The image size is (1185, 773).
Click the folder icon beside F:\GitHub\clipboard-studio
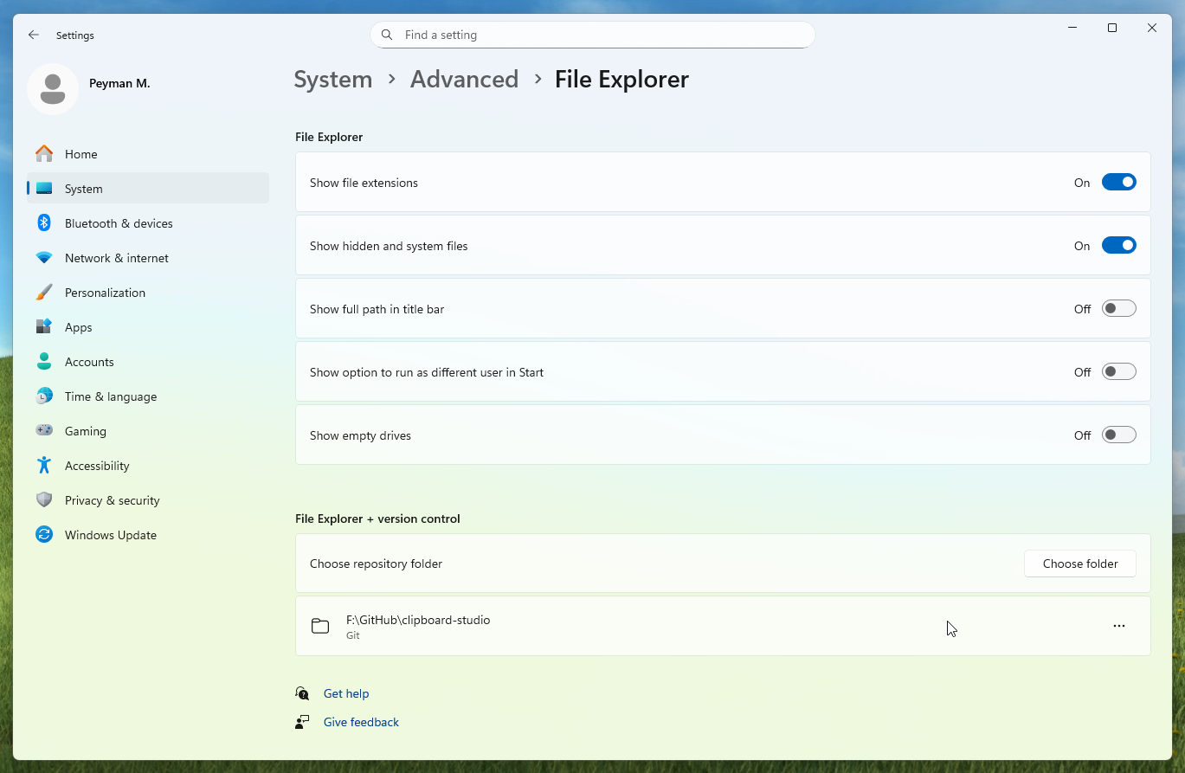point(320,626)
